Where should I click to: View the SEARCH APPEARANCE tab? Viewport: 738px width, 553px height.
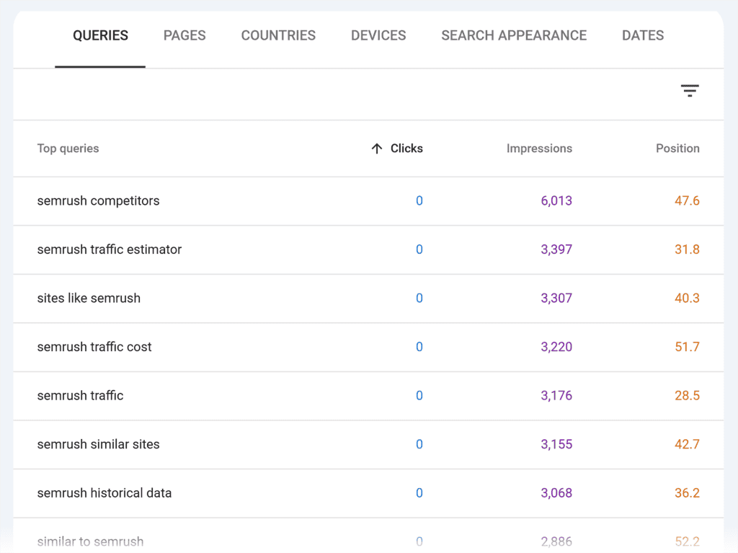coord(513,35)
